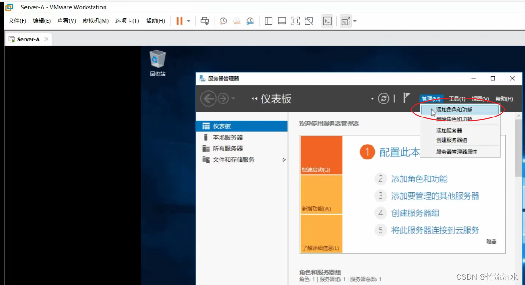Click Server Manager back arrow button

(208, 98)
